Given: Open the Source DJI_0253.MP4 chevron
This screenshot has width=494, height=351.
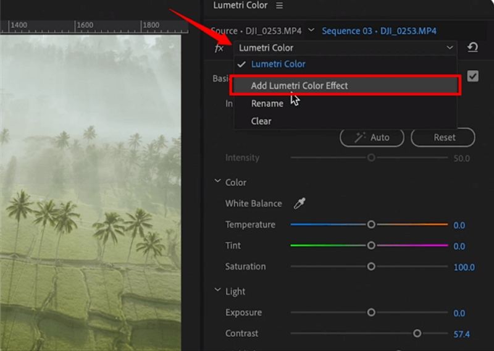Looking at the screenshot, I should [x=311, y=30].
